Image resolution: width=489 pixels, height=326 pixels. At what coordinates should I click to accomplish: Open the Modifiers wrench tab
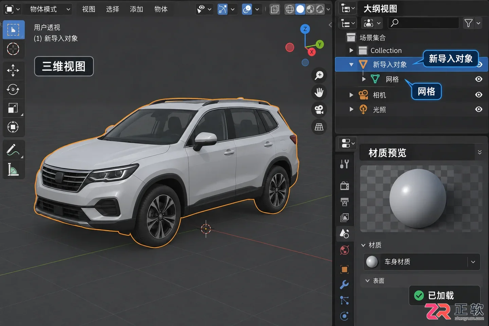[x=344, y=285]
